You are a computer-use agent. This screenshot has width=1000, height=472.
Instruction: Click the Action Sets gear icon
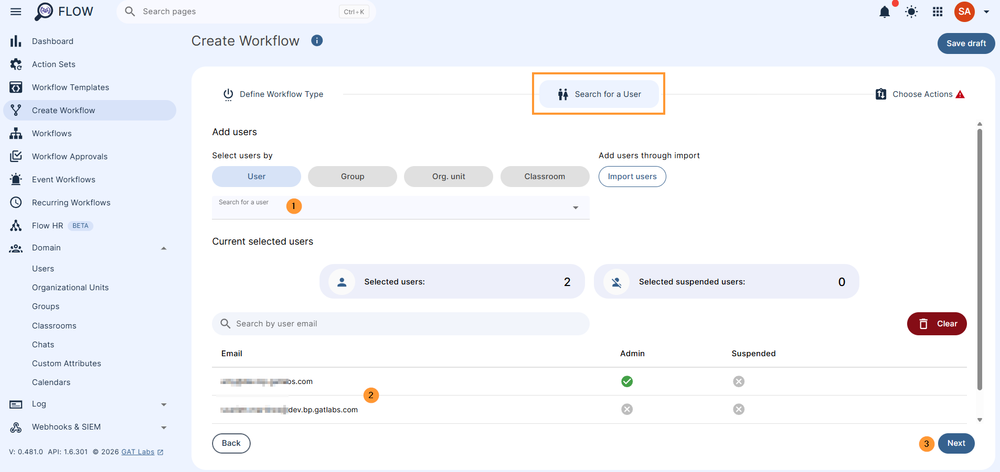pyautogui.click(x=16, y=64)
